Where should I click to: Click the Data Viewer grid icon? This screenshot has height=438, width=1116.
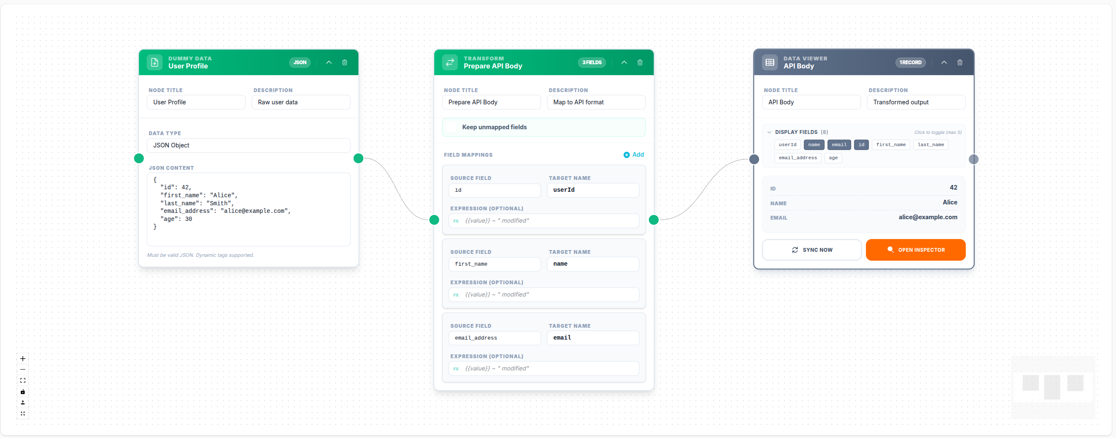coord(770,63)
